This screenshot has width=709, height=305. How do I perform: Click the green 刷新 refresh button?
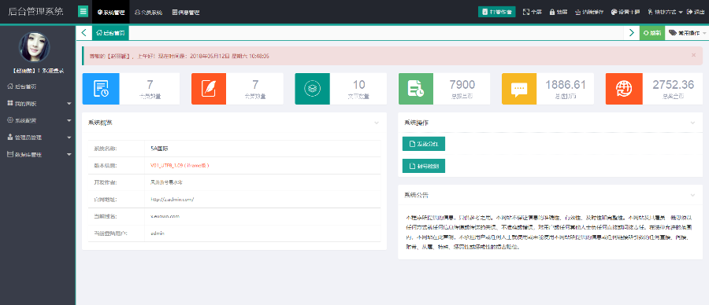652,33
